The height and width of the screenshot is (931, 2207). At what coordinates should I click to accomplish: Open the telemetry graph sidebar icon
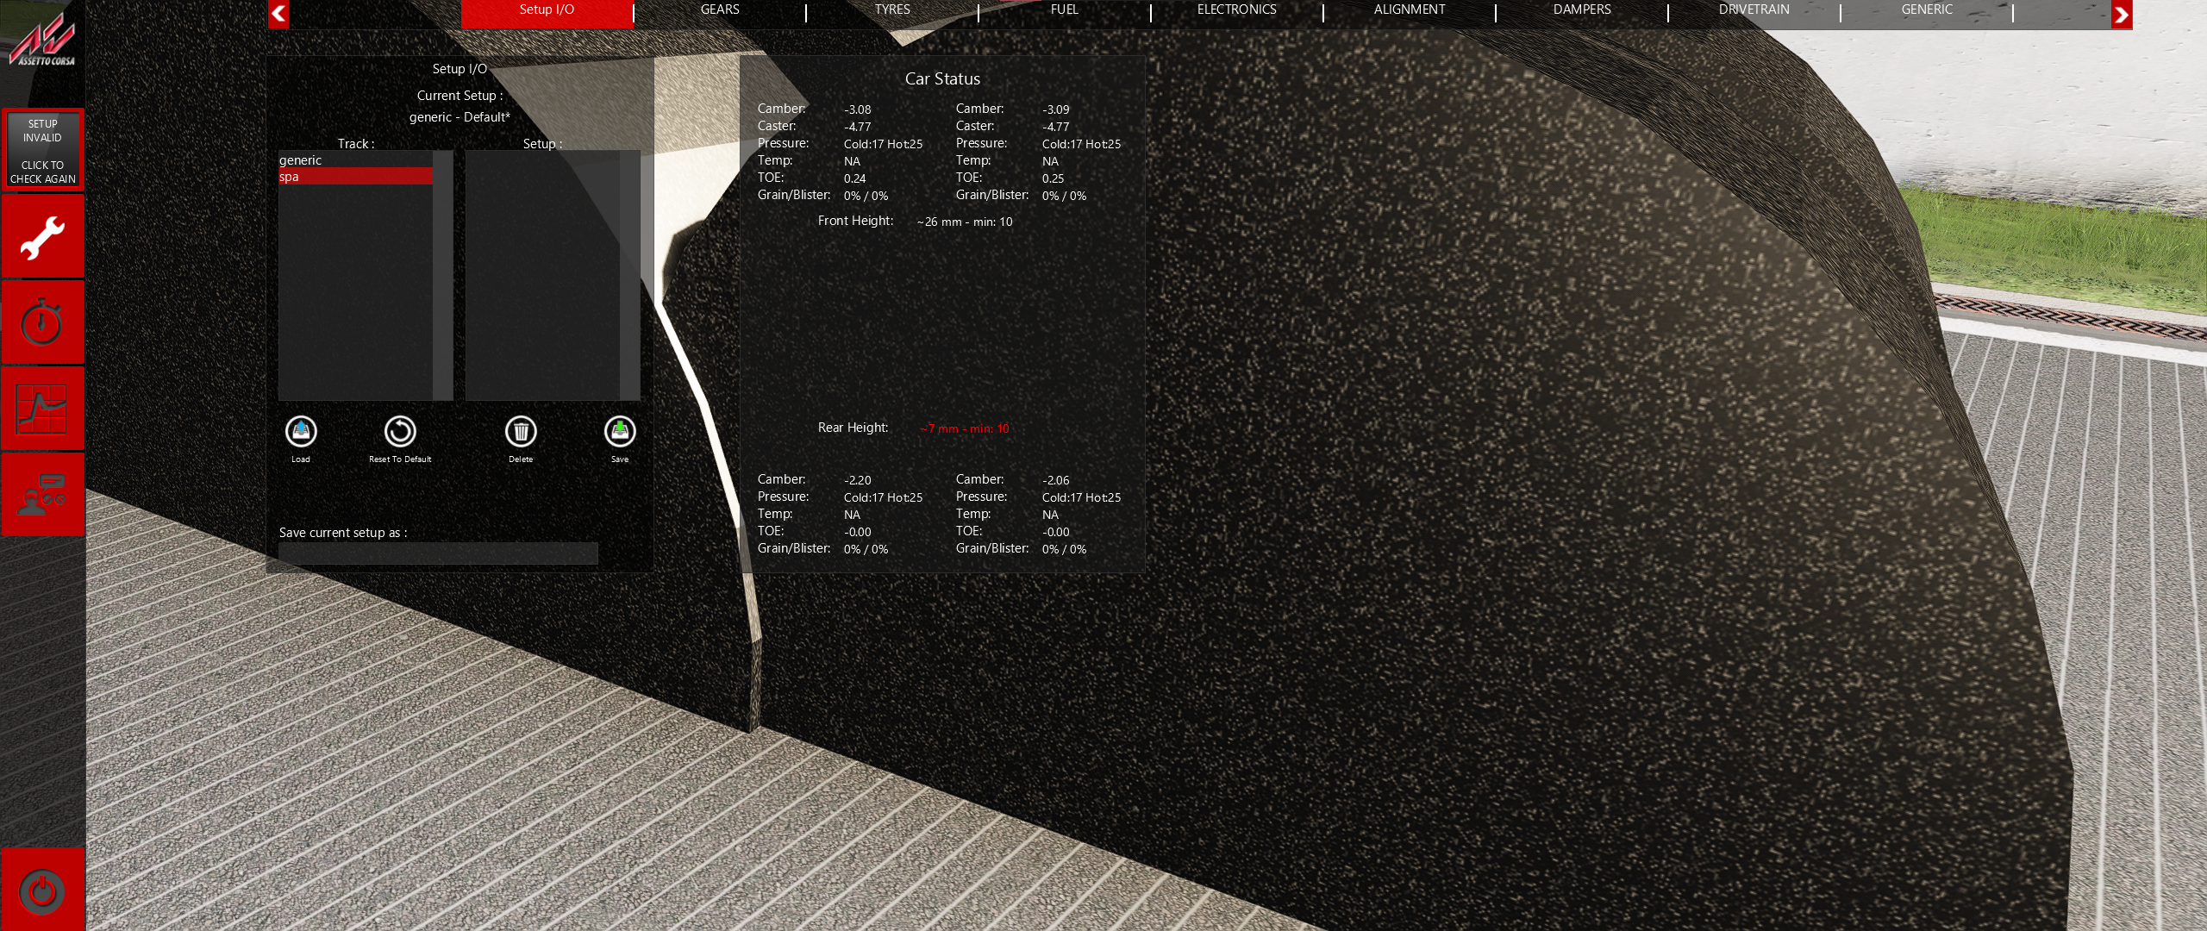pyautogui.click(x=42, y=409)
